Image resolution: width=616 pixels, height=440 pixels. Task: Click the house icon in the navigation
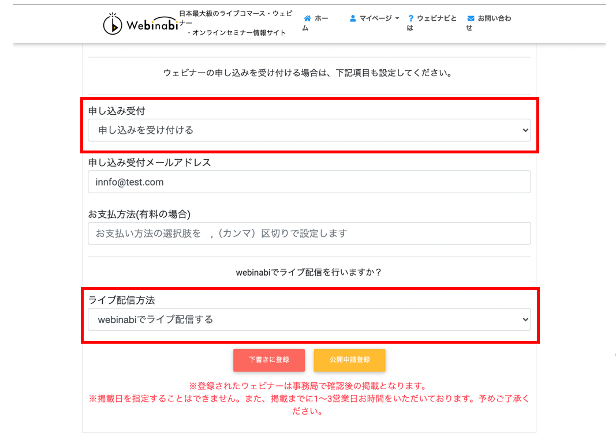(x=307, y=18)
